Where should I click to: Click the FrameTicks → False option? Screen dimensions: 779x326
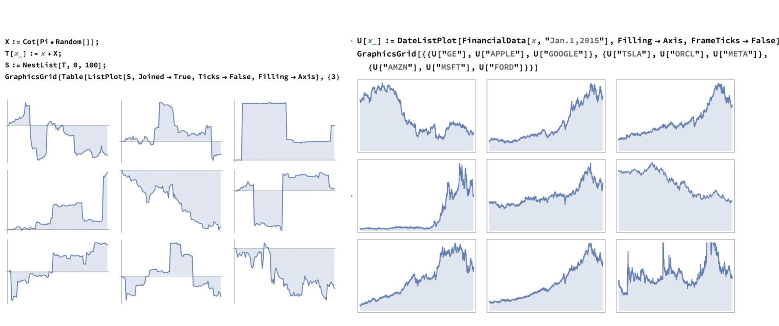tap(735, 40)
